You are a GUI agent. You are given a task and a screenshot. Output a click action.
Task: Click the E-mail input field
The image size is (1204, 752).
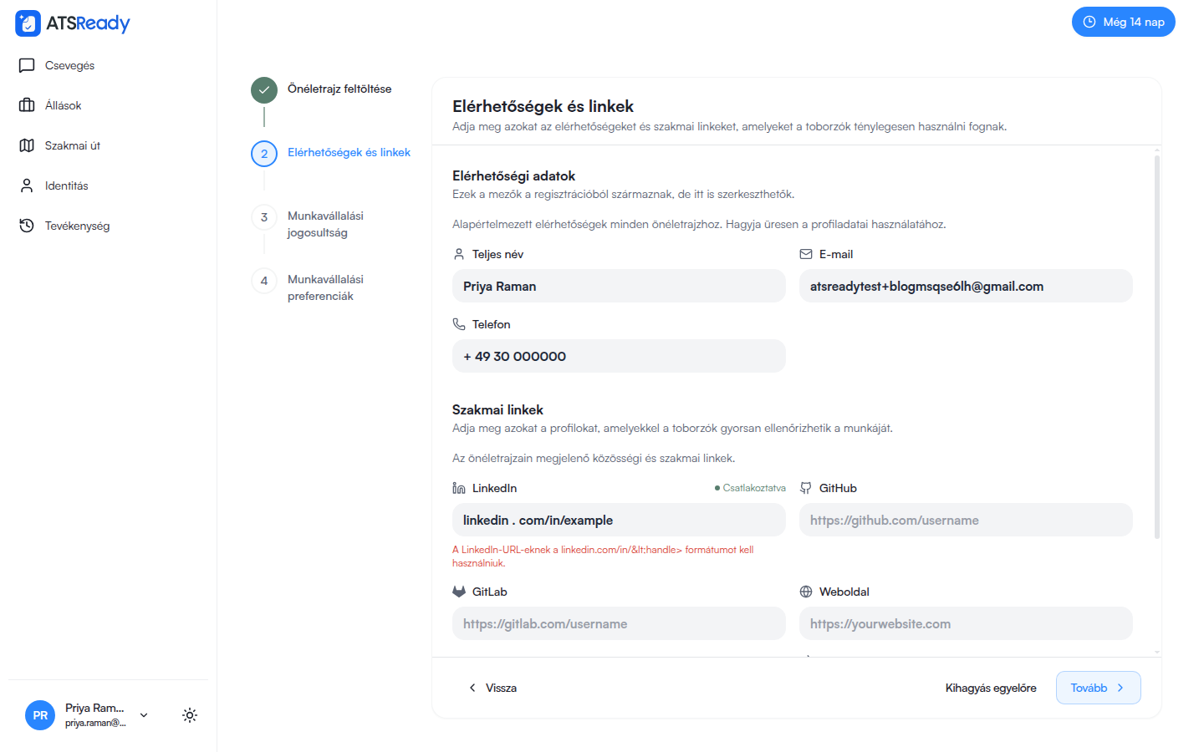coord(966,286)
